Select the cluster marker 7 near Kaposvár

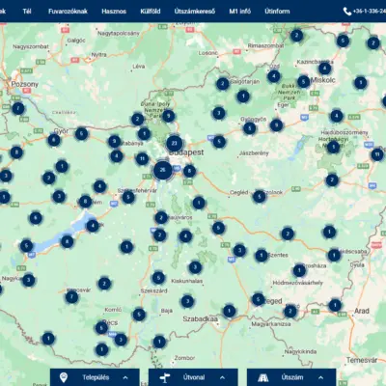point(71,297)
